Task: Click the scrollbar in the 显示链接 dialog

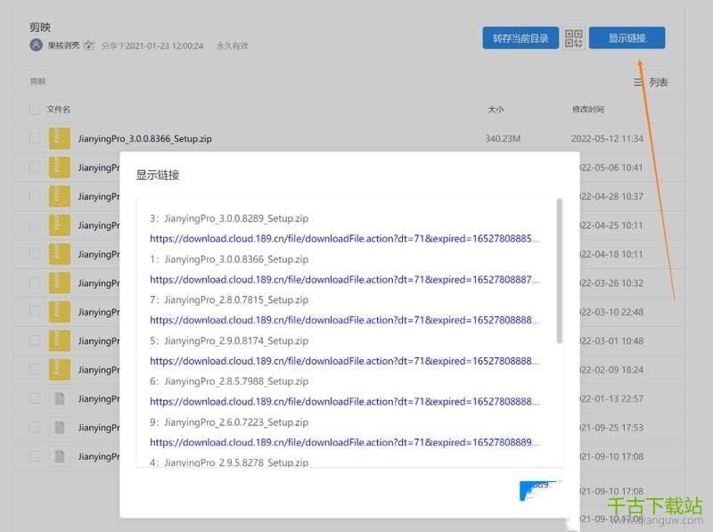Action: (559, 271)
